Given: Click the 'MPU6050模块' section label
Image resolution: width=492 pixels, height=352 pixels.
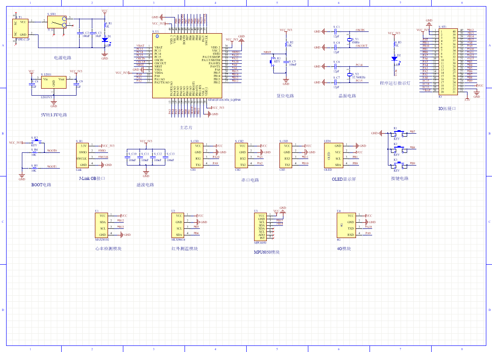Looking at the screenshot, I should [x=267, y=252].
